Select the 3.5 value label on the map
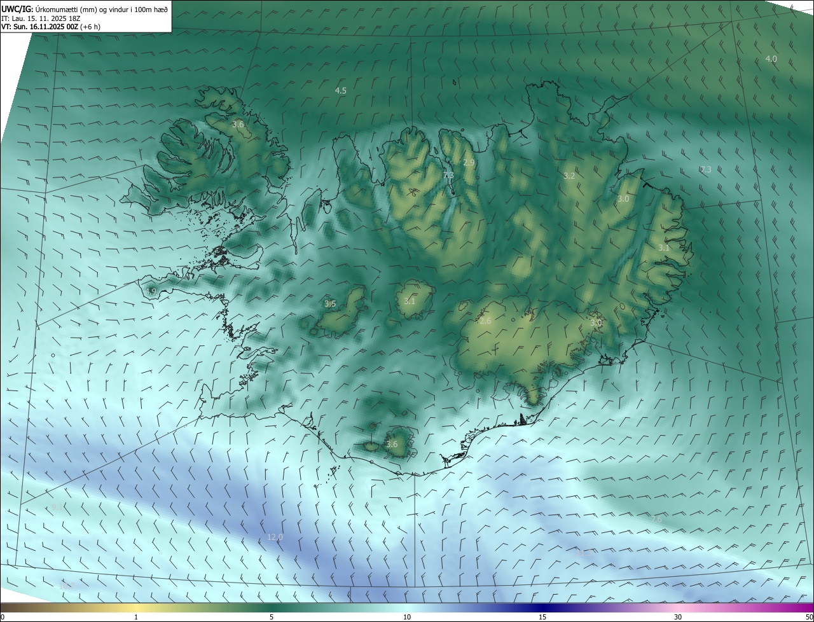The height and width of the screenshot is (622, 814). 330,304
